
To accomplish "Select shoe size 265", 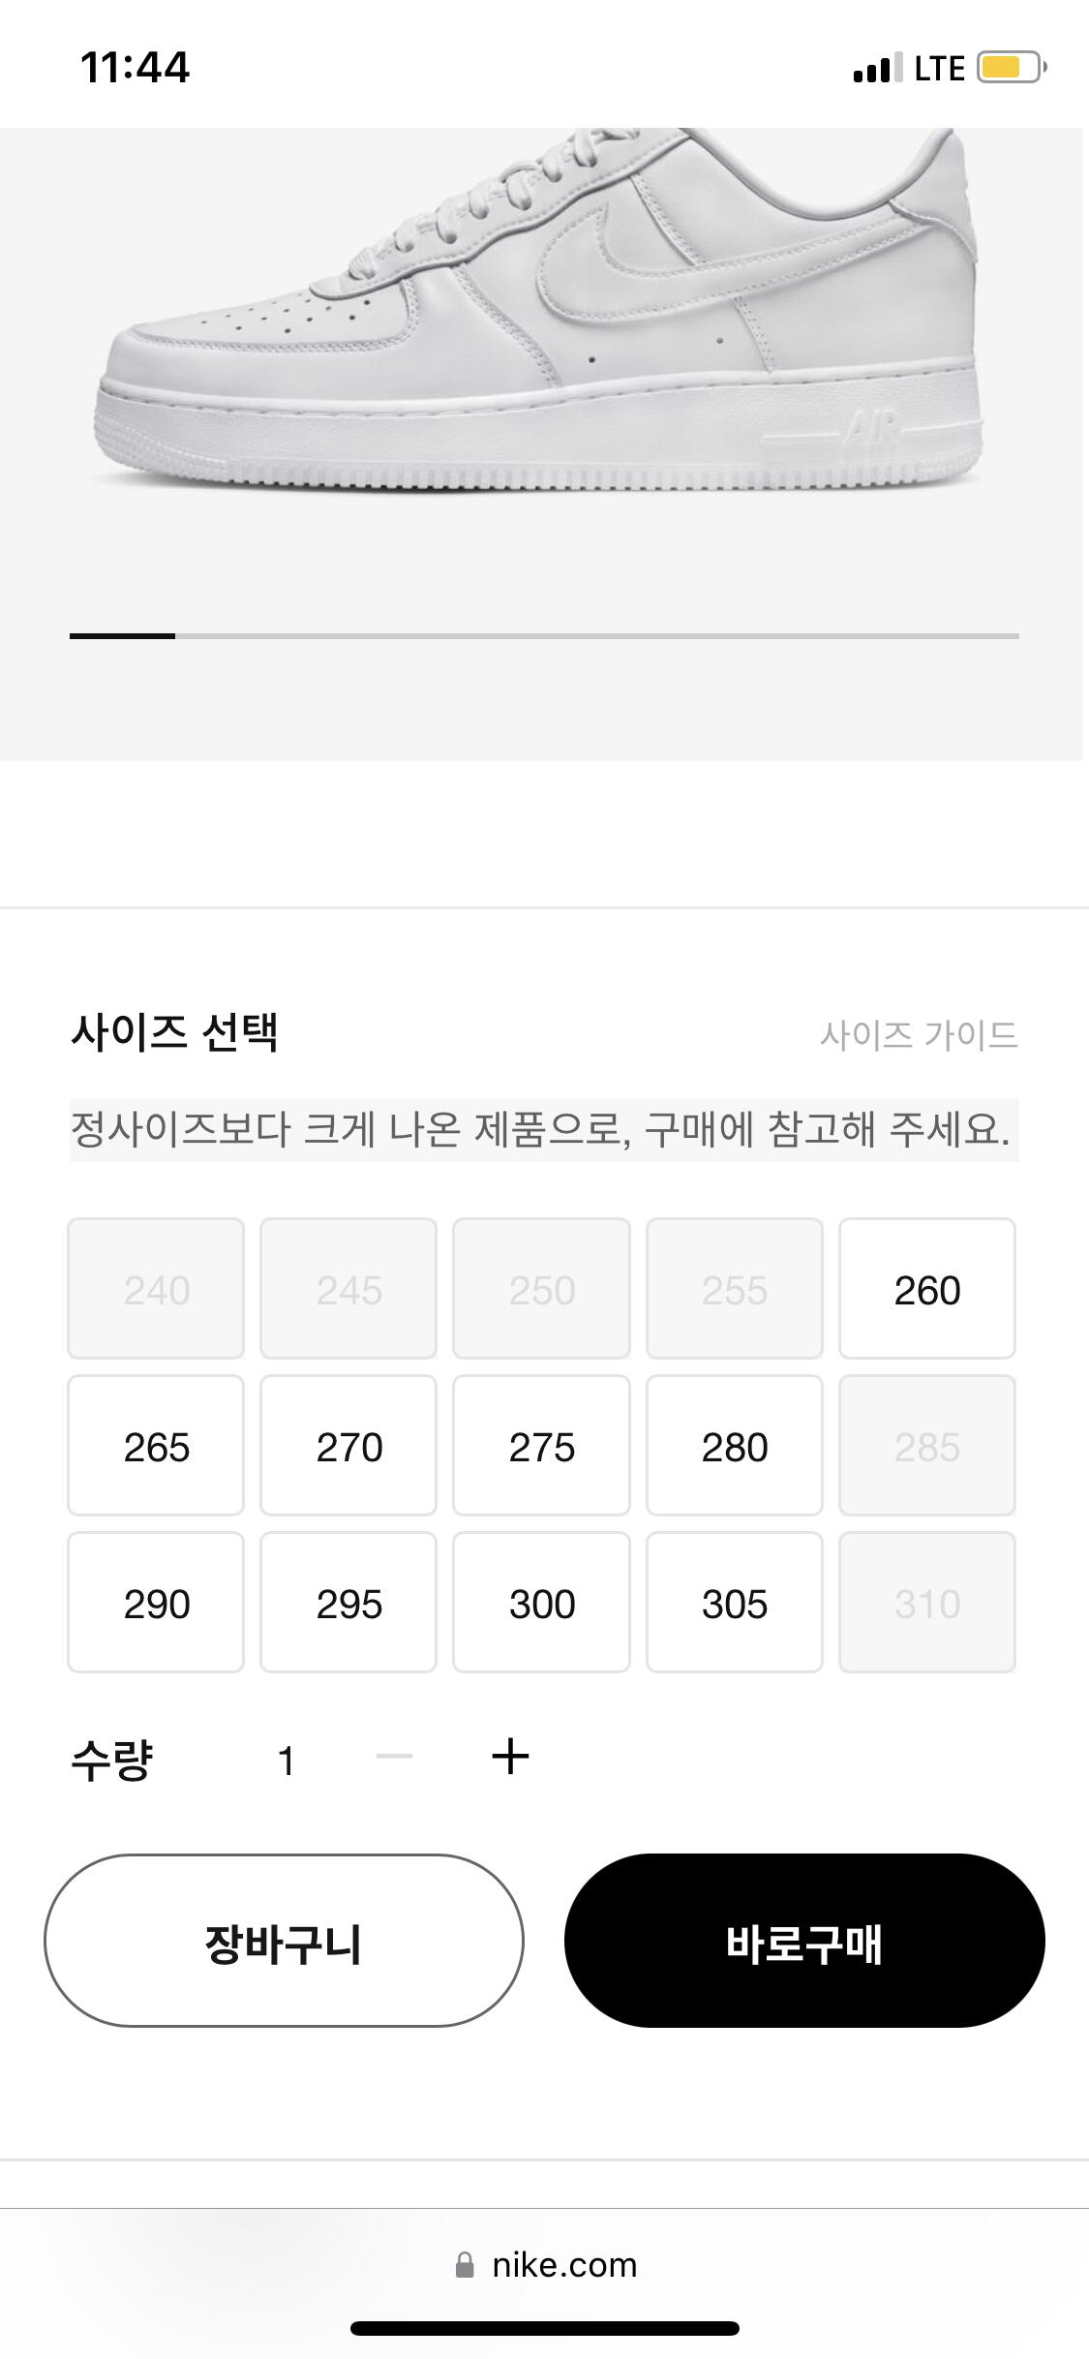I will click(156, 1446).
